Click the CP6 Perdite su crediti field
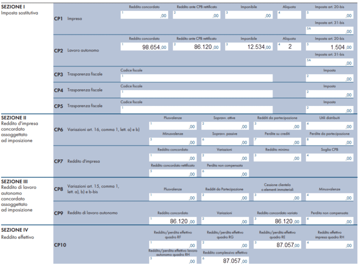This screenshot has height=266, width=359. (x=277, y=142)
